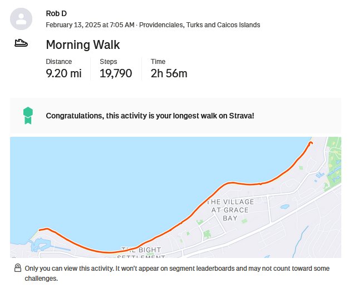
Task: Click the green achievement medal icon
Action: (28, 116)
